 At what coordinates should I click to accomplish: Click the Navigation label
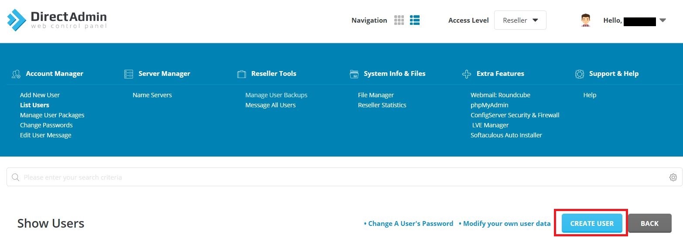(369, 20)
